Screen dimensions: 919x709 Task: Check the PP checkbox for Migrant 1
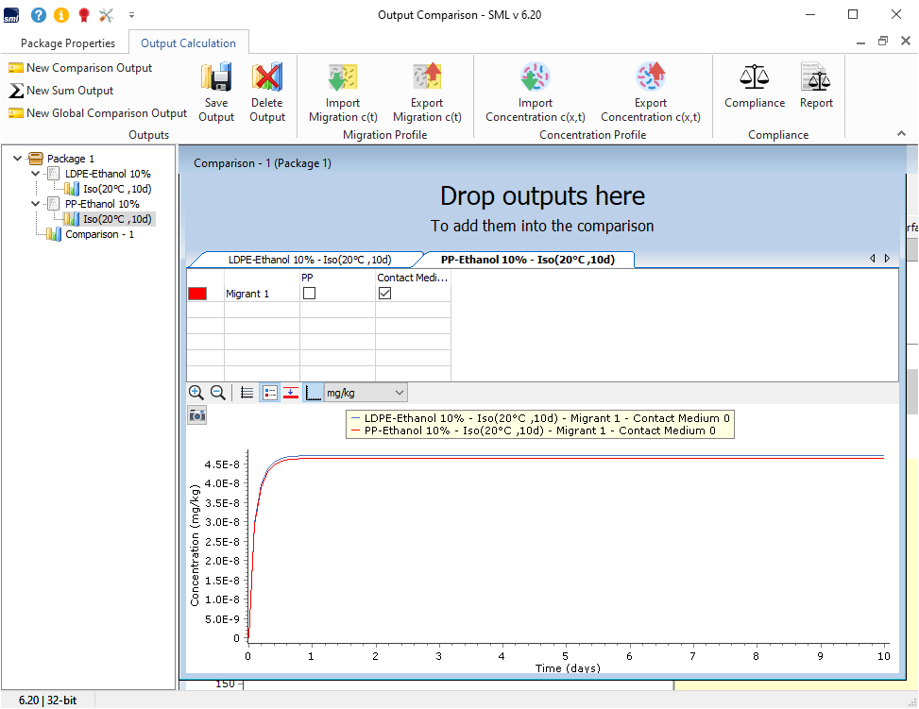[309, 294]
